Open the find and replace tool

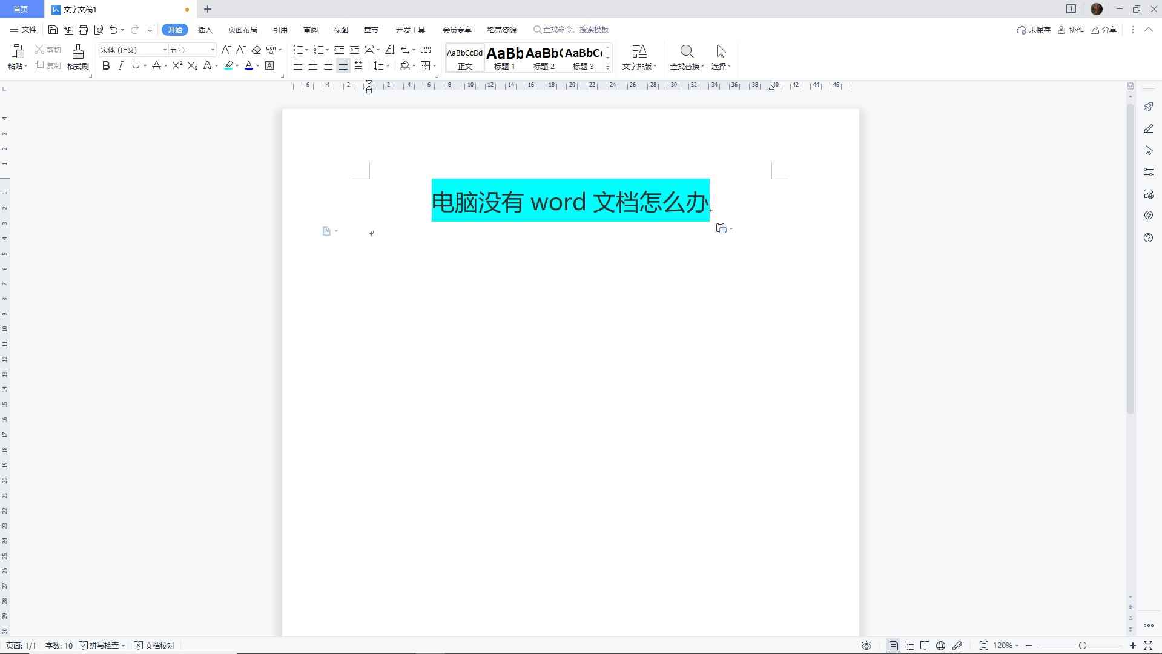tap(686, 58)
